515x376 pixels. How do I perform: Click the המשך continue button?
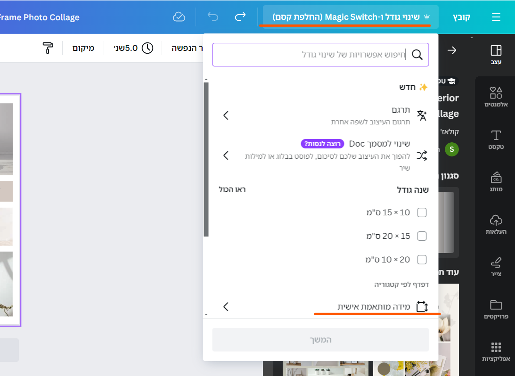(320, 340)
